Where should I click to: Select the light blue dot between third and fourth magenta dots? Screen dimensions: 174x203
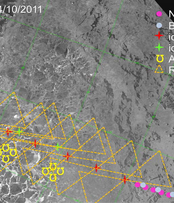point(158,190)
